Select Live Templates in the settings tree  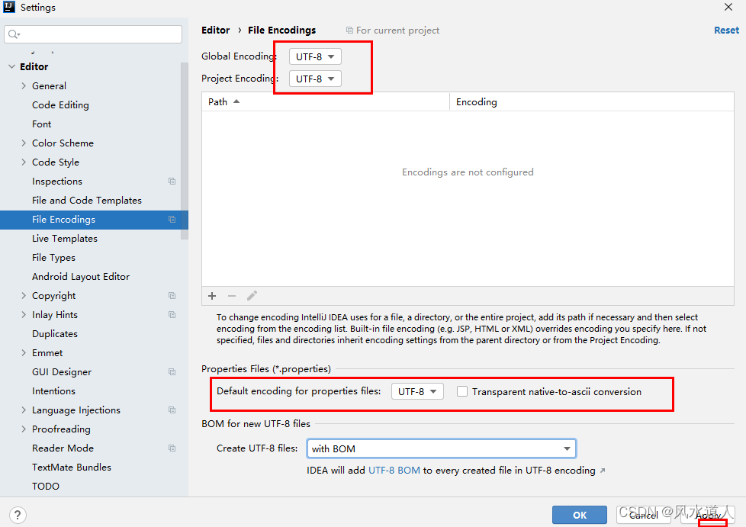[x=64, y=238]
